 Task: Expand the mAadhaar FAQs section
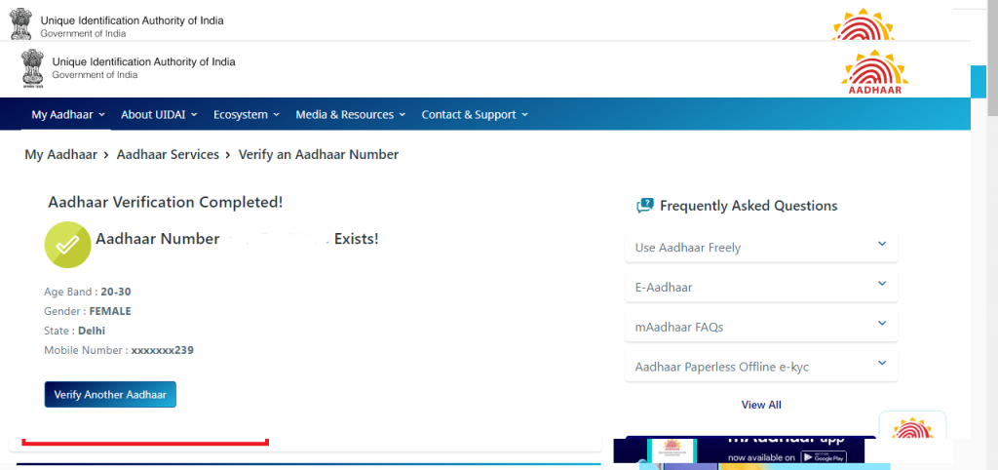tap(762, 328)
